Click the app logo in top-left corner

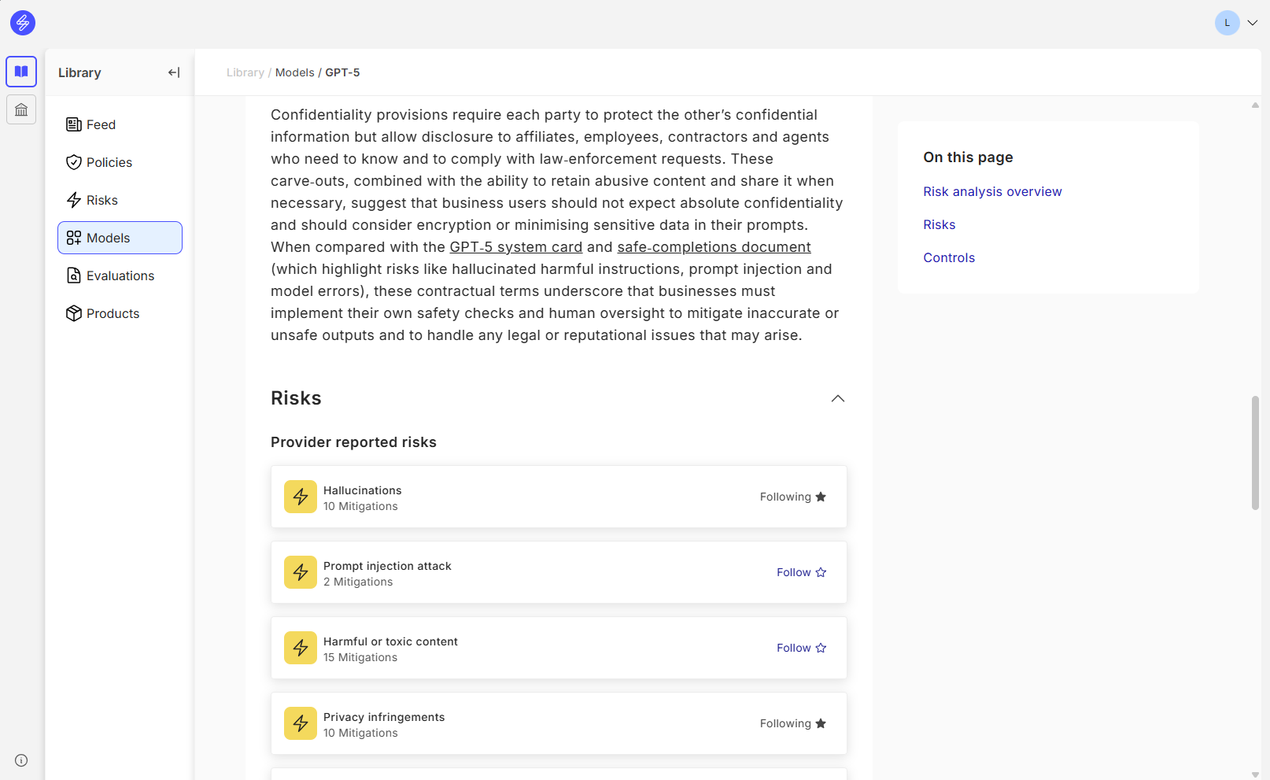click(23, 23)
